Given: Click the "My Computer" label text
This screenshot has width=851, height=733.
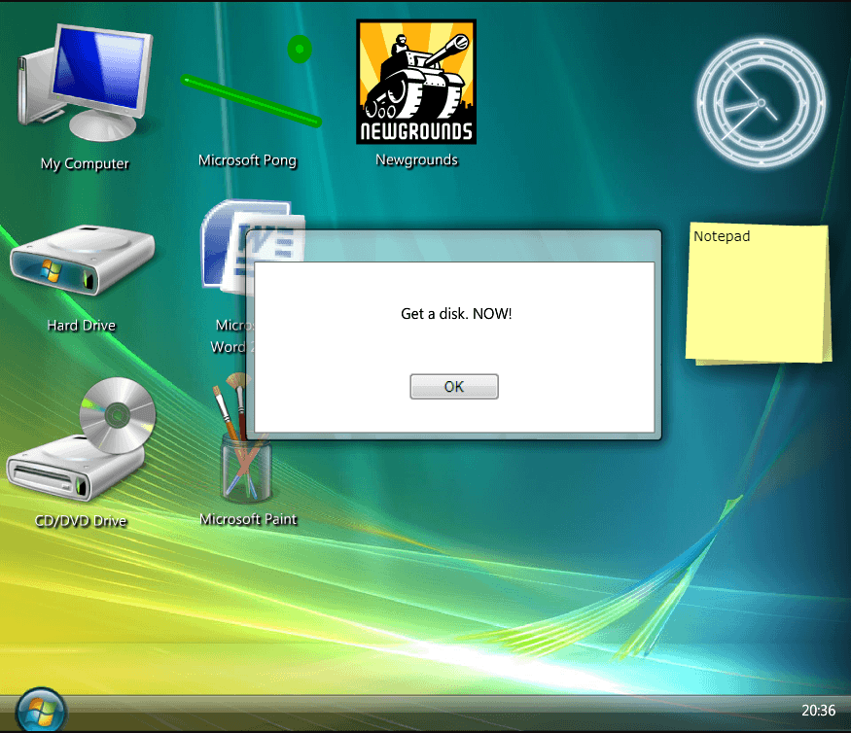Looking at the screenshot, I should click(x=85, y=163).
